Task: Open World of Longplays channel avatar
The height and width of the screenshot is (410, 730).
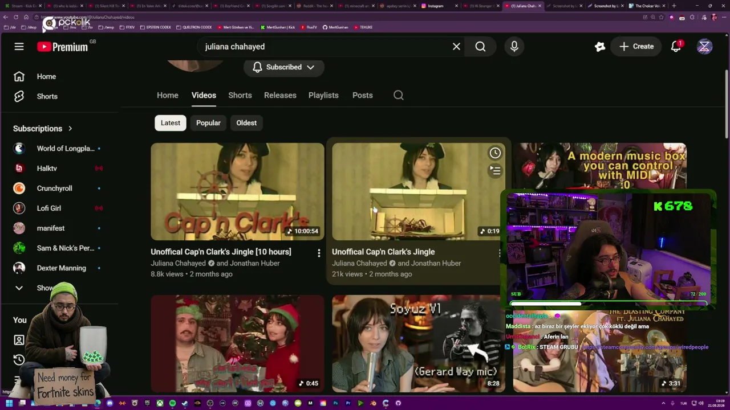Action: (x=19, y=149)
